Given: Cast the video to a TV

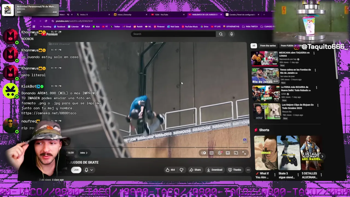Looking at the screenshot, I should point(236,153).
